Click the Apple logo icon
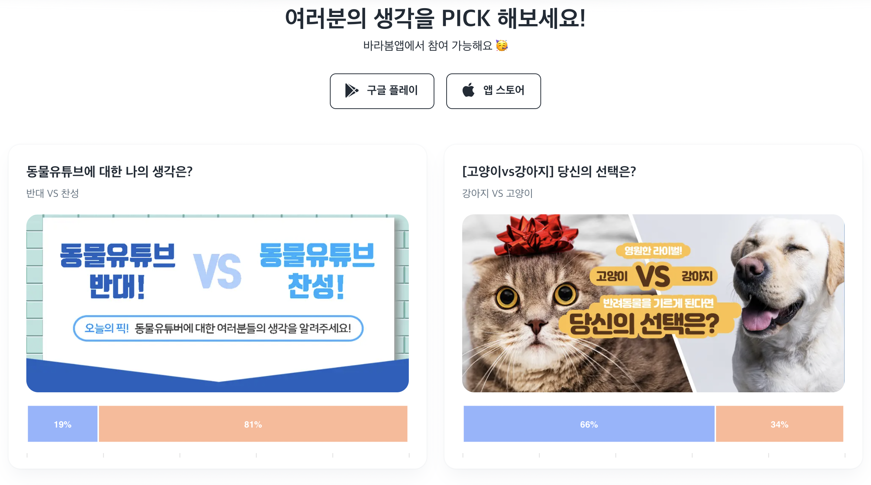 (468, 90)
